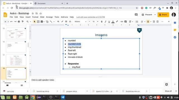Select the paint format tool
179x100 pixels.
coord(23,22)
